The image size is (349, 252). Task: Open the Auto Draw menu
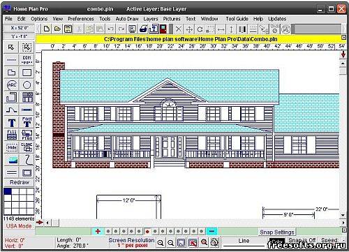[127, 19]
